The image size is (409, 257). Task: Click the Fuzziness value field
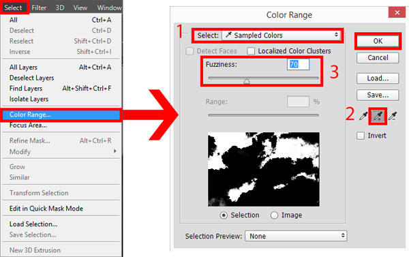pyautogui.click(x=298, y=64)
